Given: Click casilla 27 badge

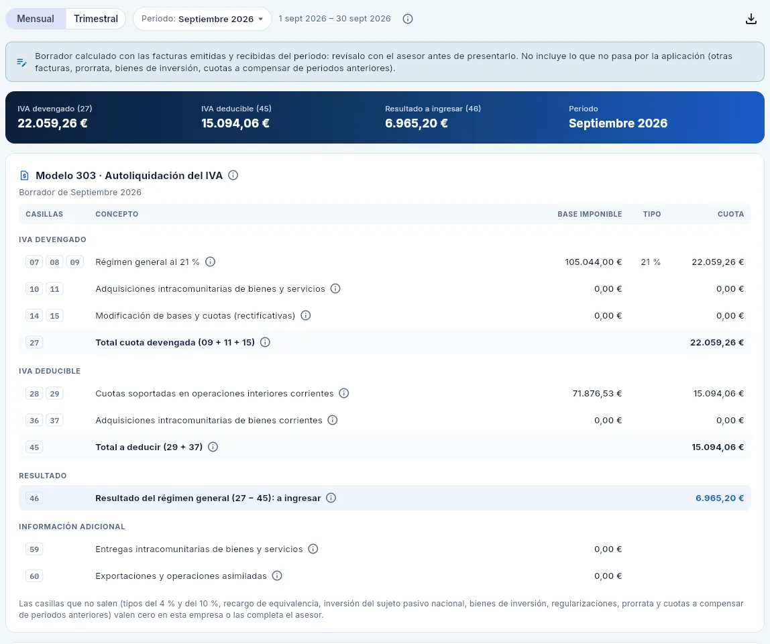Looking at the screenshot, I should tap(34, 343).
